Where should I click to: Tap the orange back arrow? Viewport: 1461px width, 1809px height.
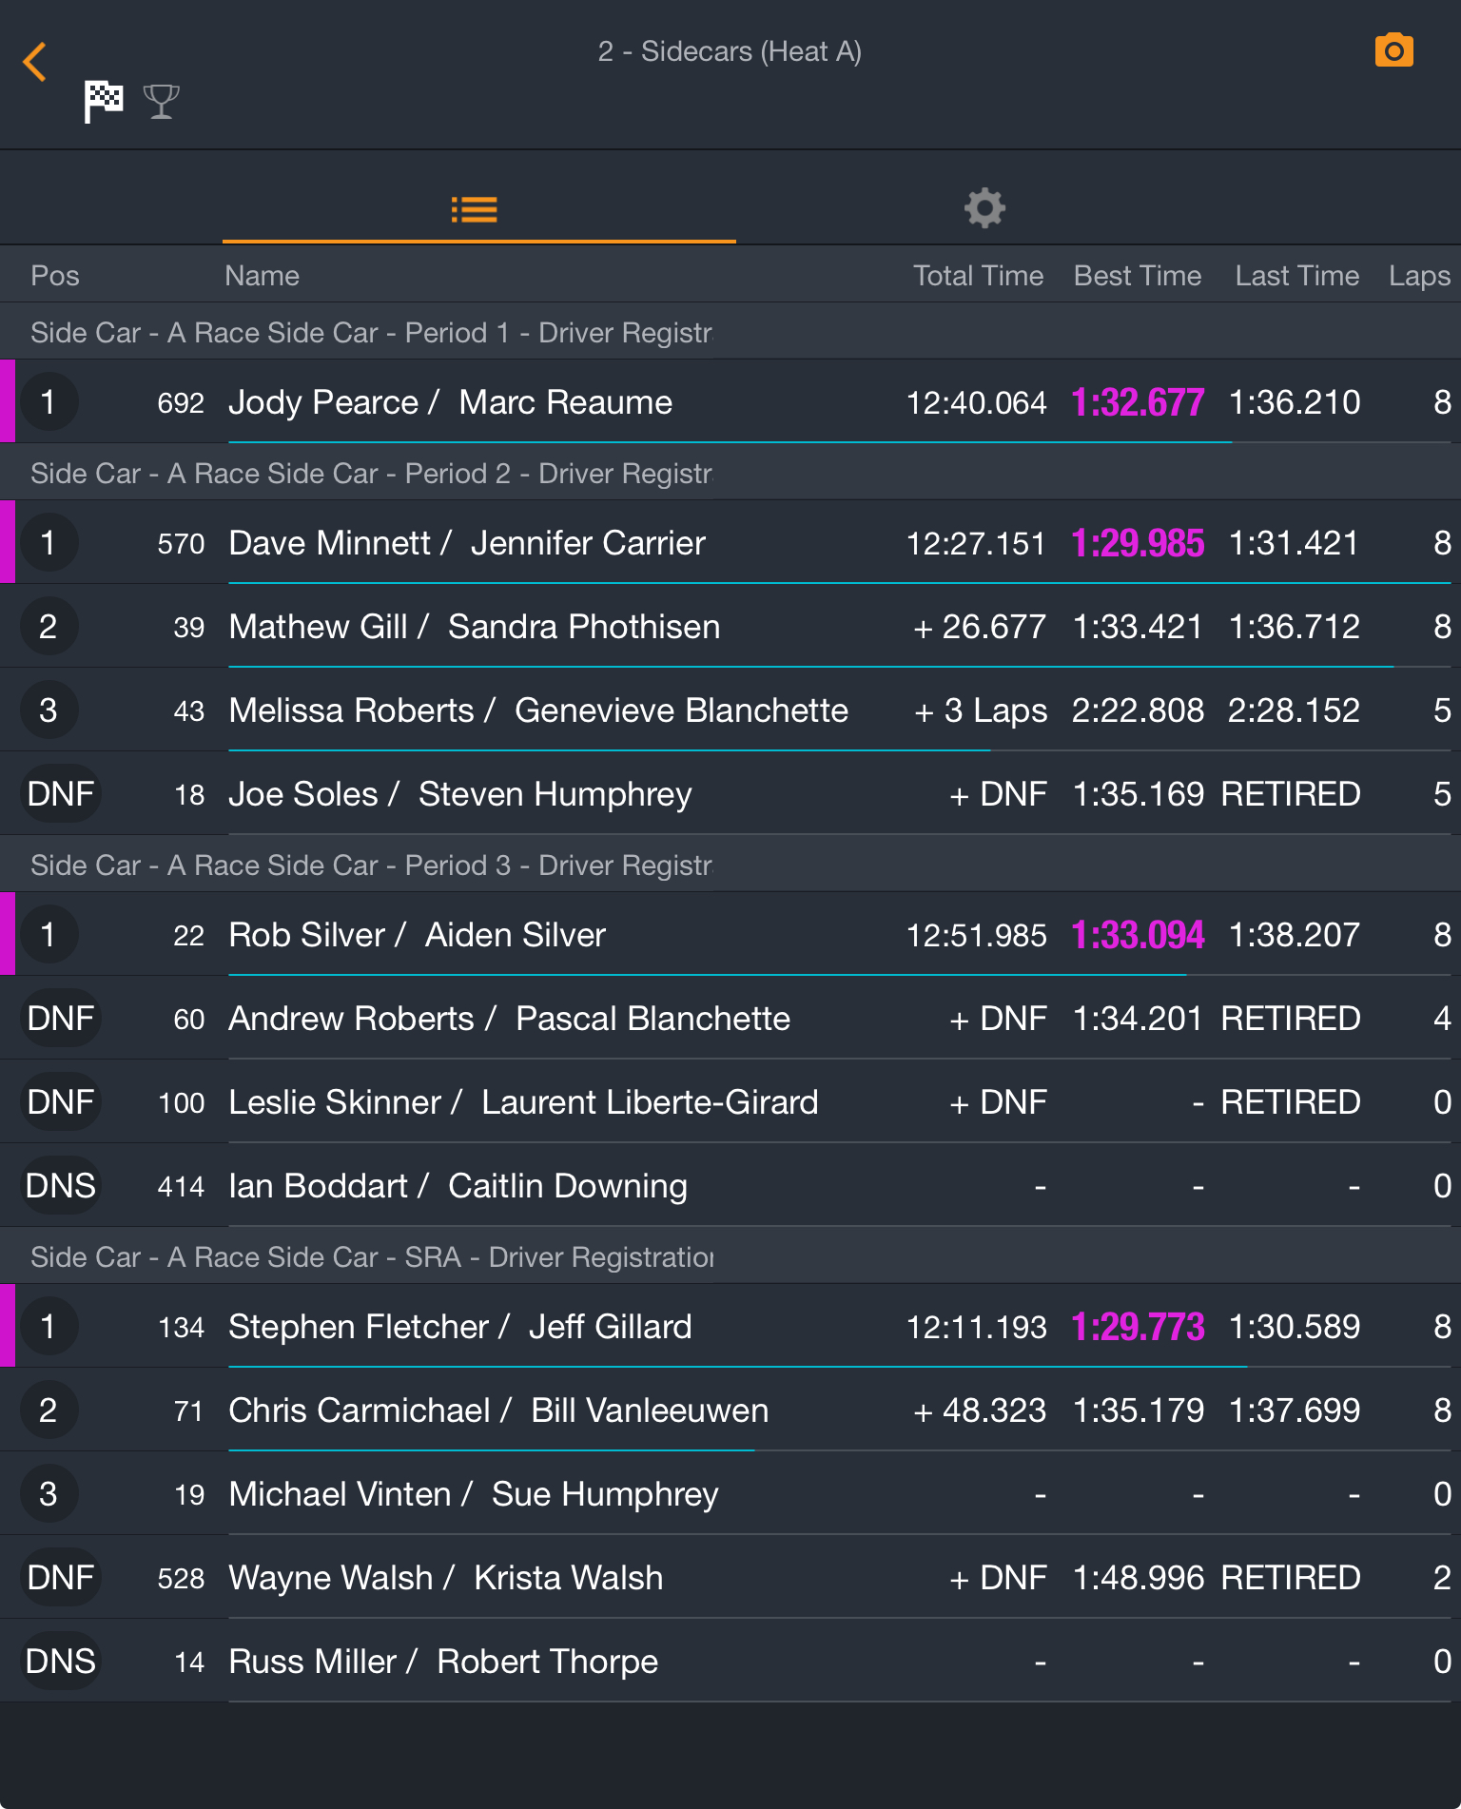tap(35, 62)
